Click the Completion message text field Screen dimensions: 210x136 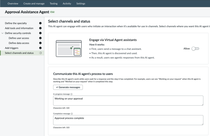click(x=128, y=120)
